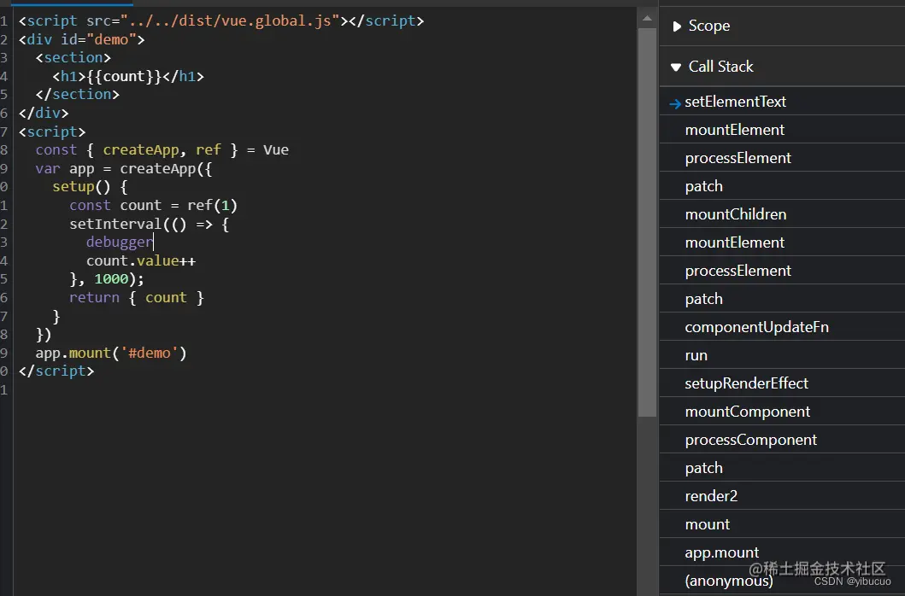Image resolution: width=905 pixels, height=596 pixels.
Task: Click the 1000 interval value in code
Action: click(111, 279)
